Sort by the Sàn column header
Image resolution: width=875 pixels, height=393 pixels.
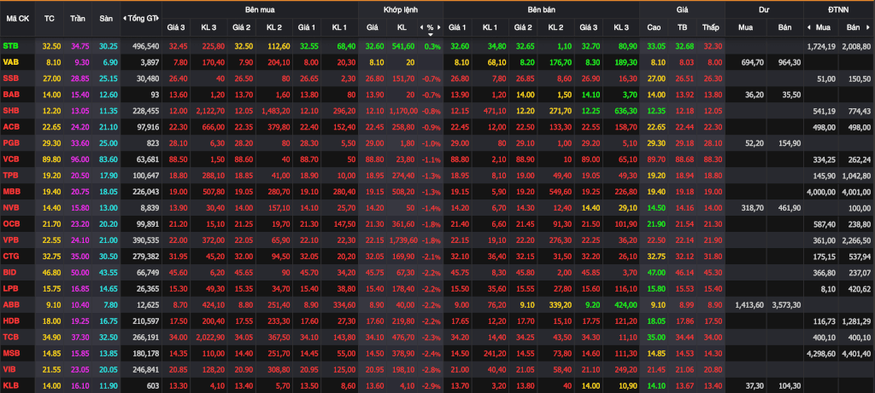tap(106, 19)
